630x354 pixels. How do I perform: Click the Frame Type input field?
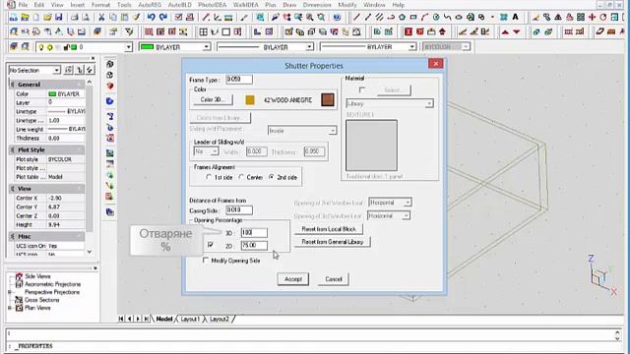[239, 79]
